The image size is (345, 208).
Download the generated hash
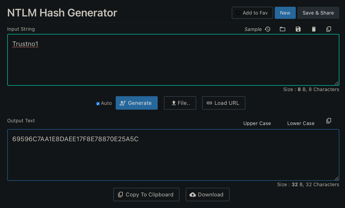pos(207,195)
